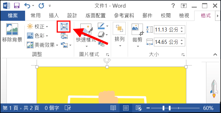Select the 格式 picture format tab
This screenshot has height=113, width=221.
pos(206,16)
